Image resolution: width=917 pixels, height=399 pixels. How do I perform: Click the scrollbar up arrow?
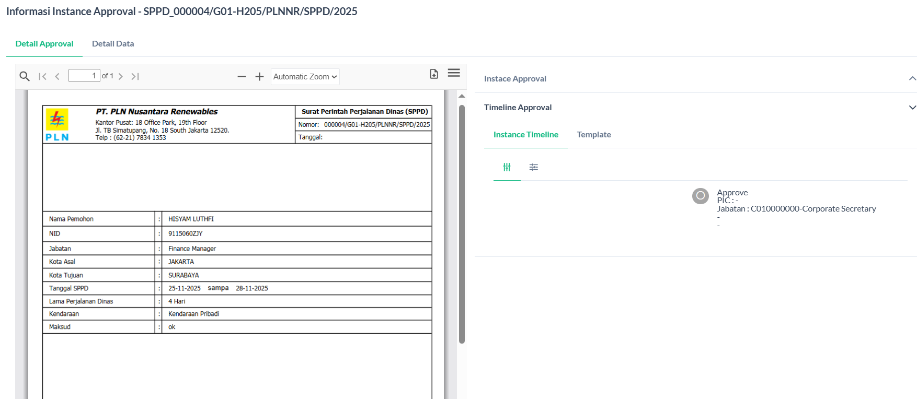pos(462,96)
